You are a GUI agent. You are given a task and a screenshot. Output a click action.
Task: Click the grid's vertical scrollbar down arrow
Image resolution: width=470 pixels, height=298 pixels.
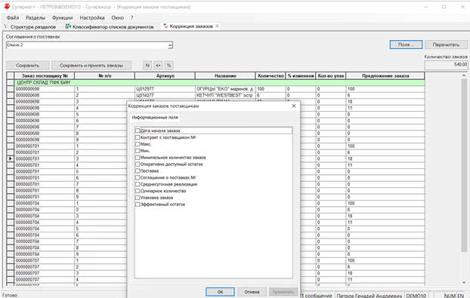(464, 282)
